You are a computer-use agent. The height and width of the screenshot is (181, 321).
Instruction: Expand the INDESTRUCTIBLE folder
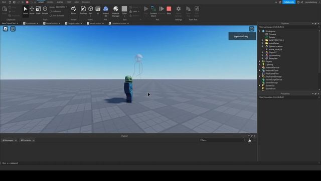tap(263, 40)
